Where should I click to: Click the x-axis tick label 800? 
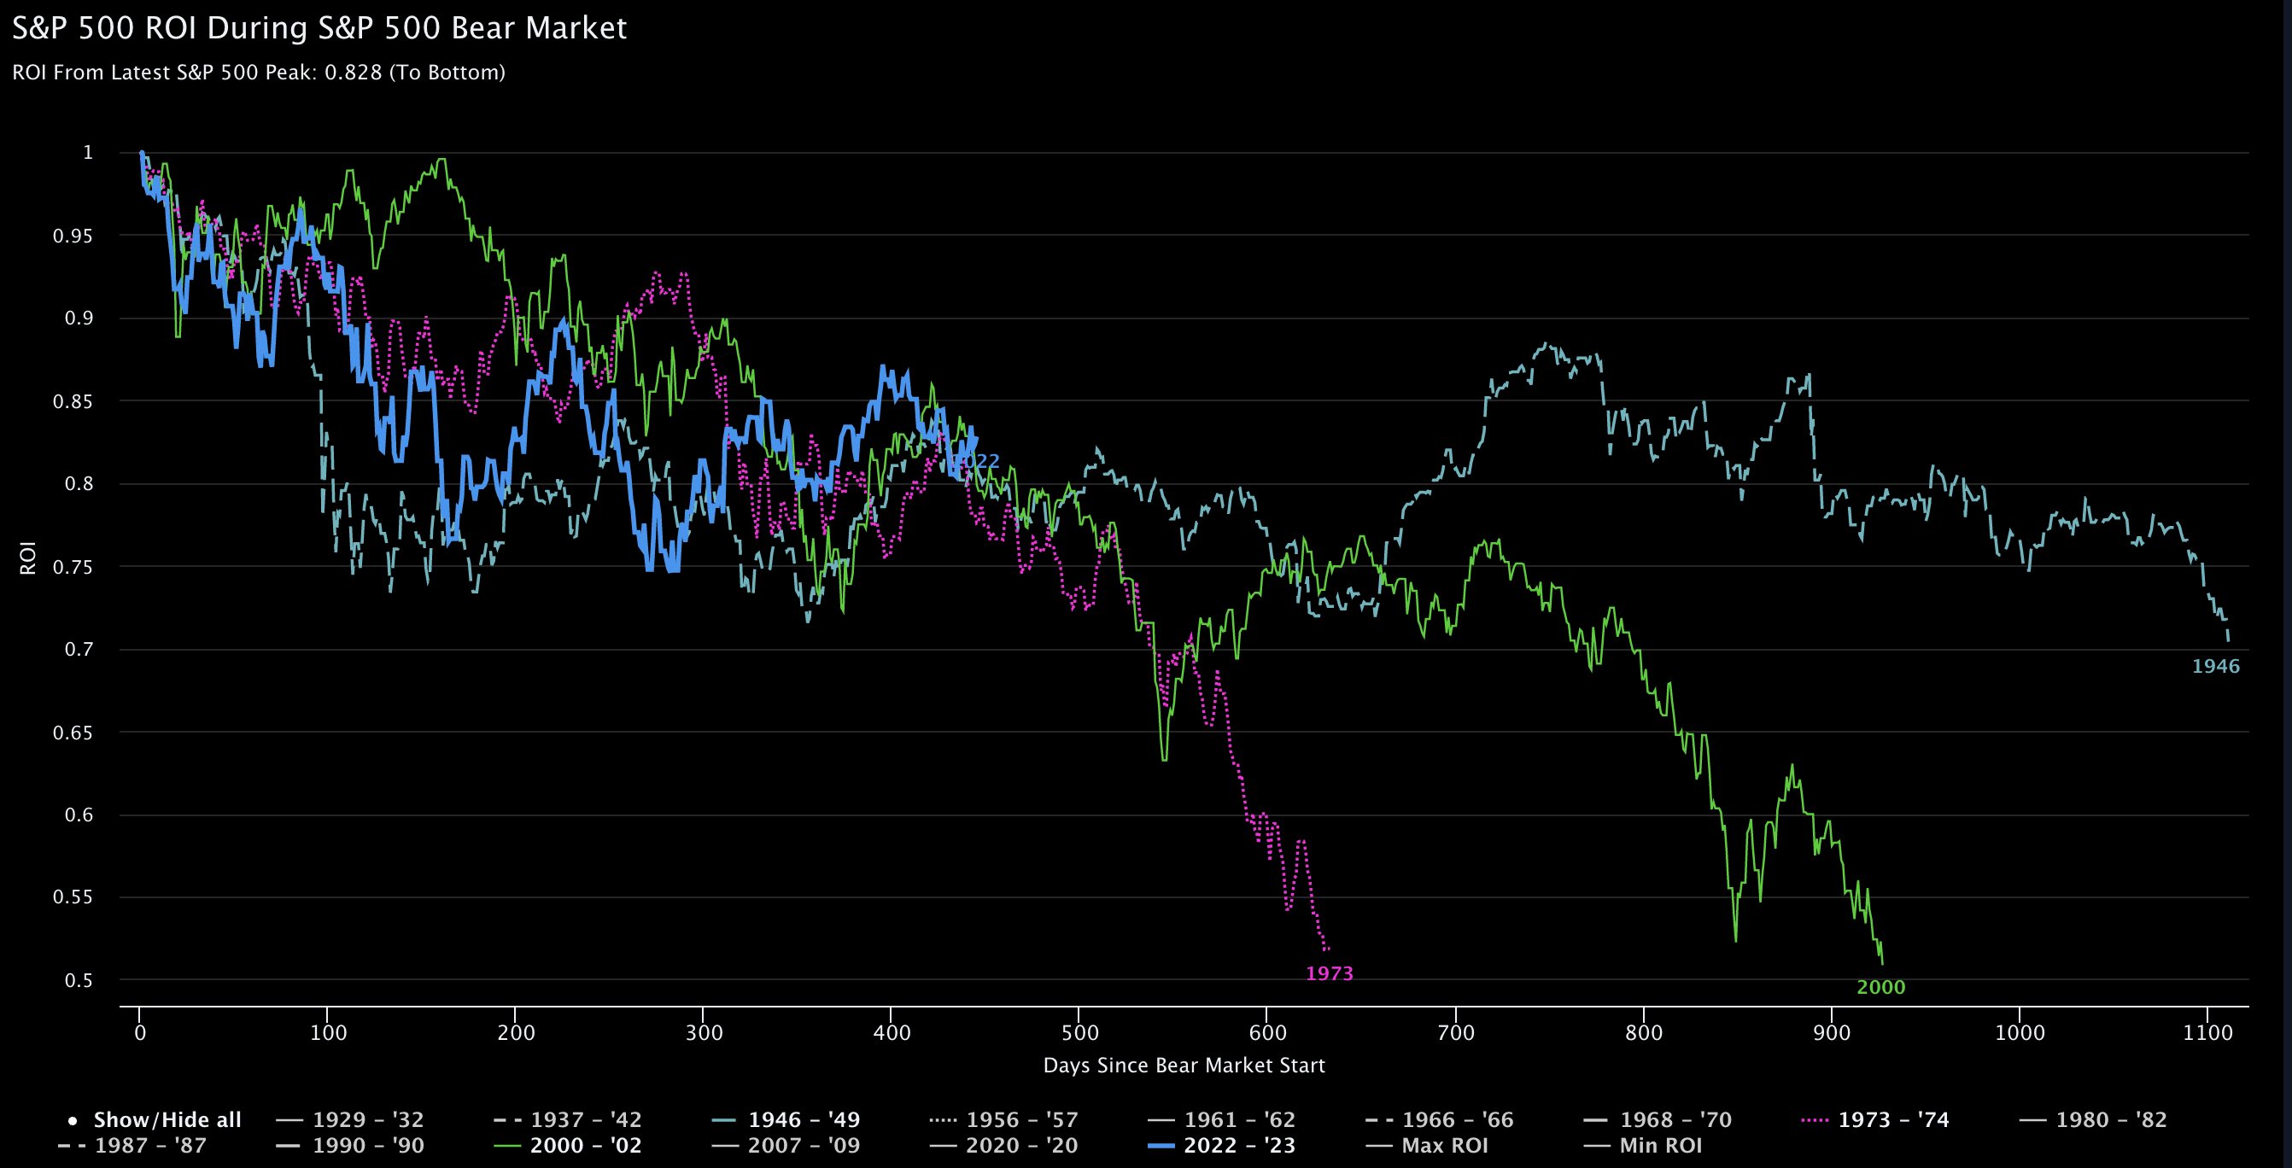point(1643,1035)
